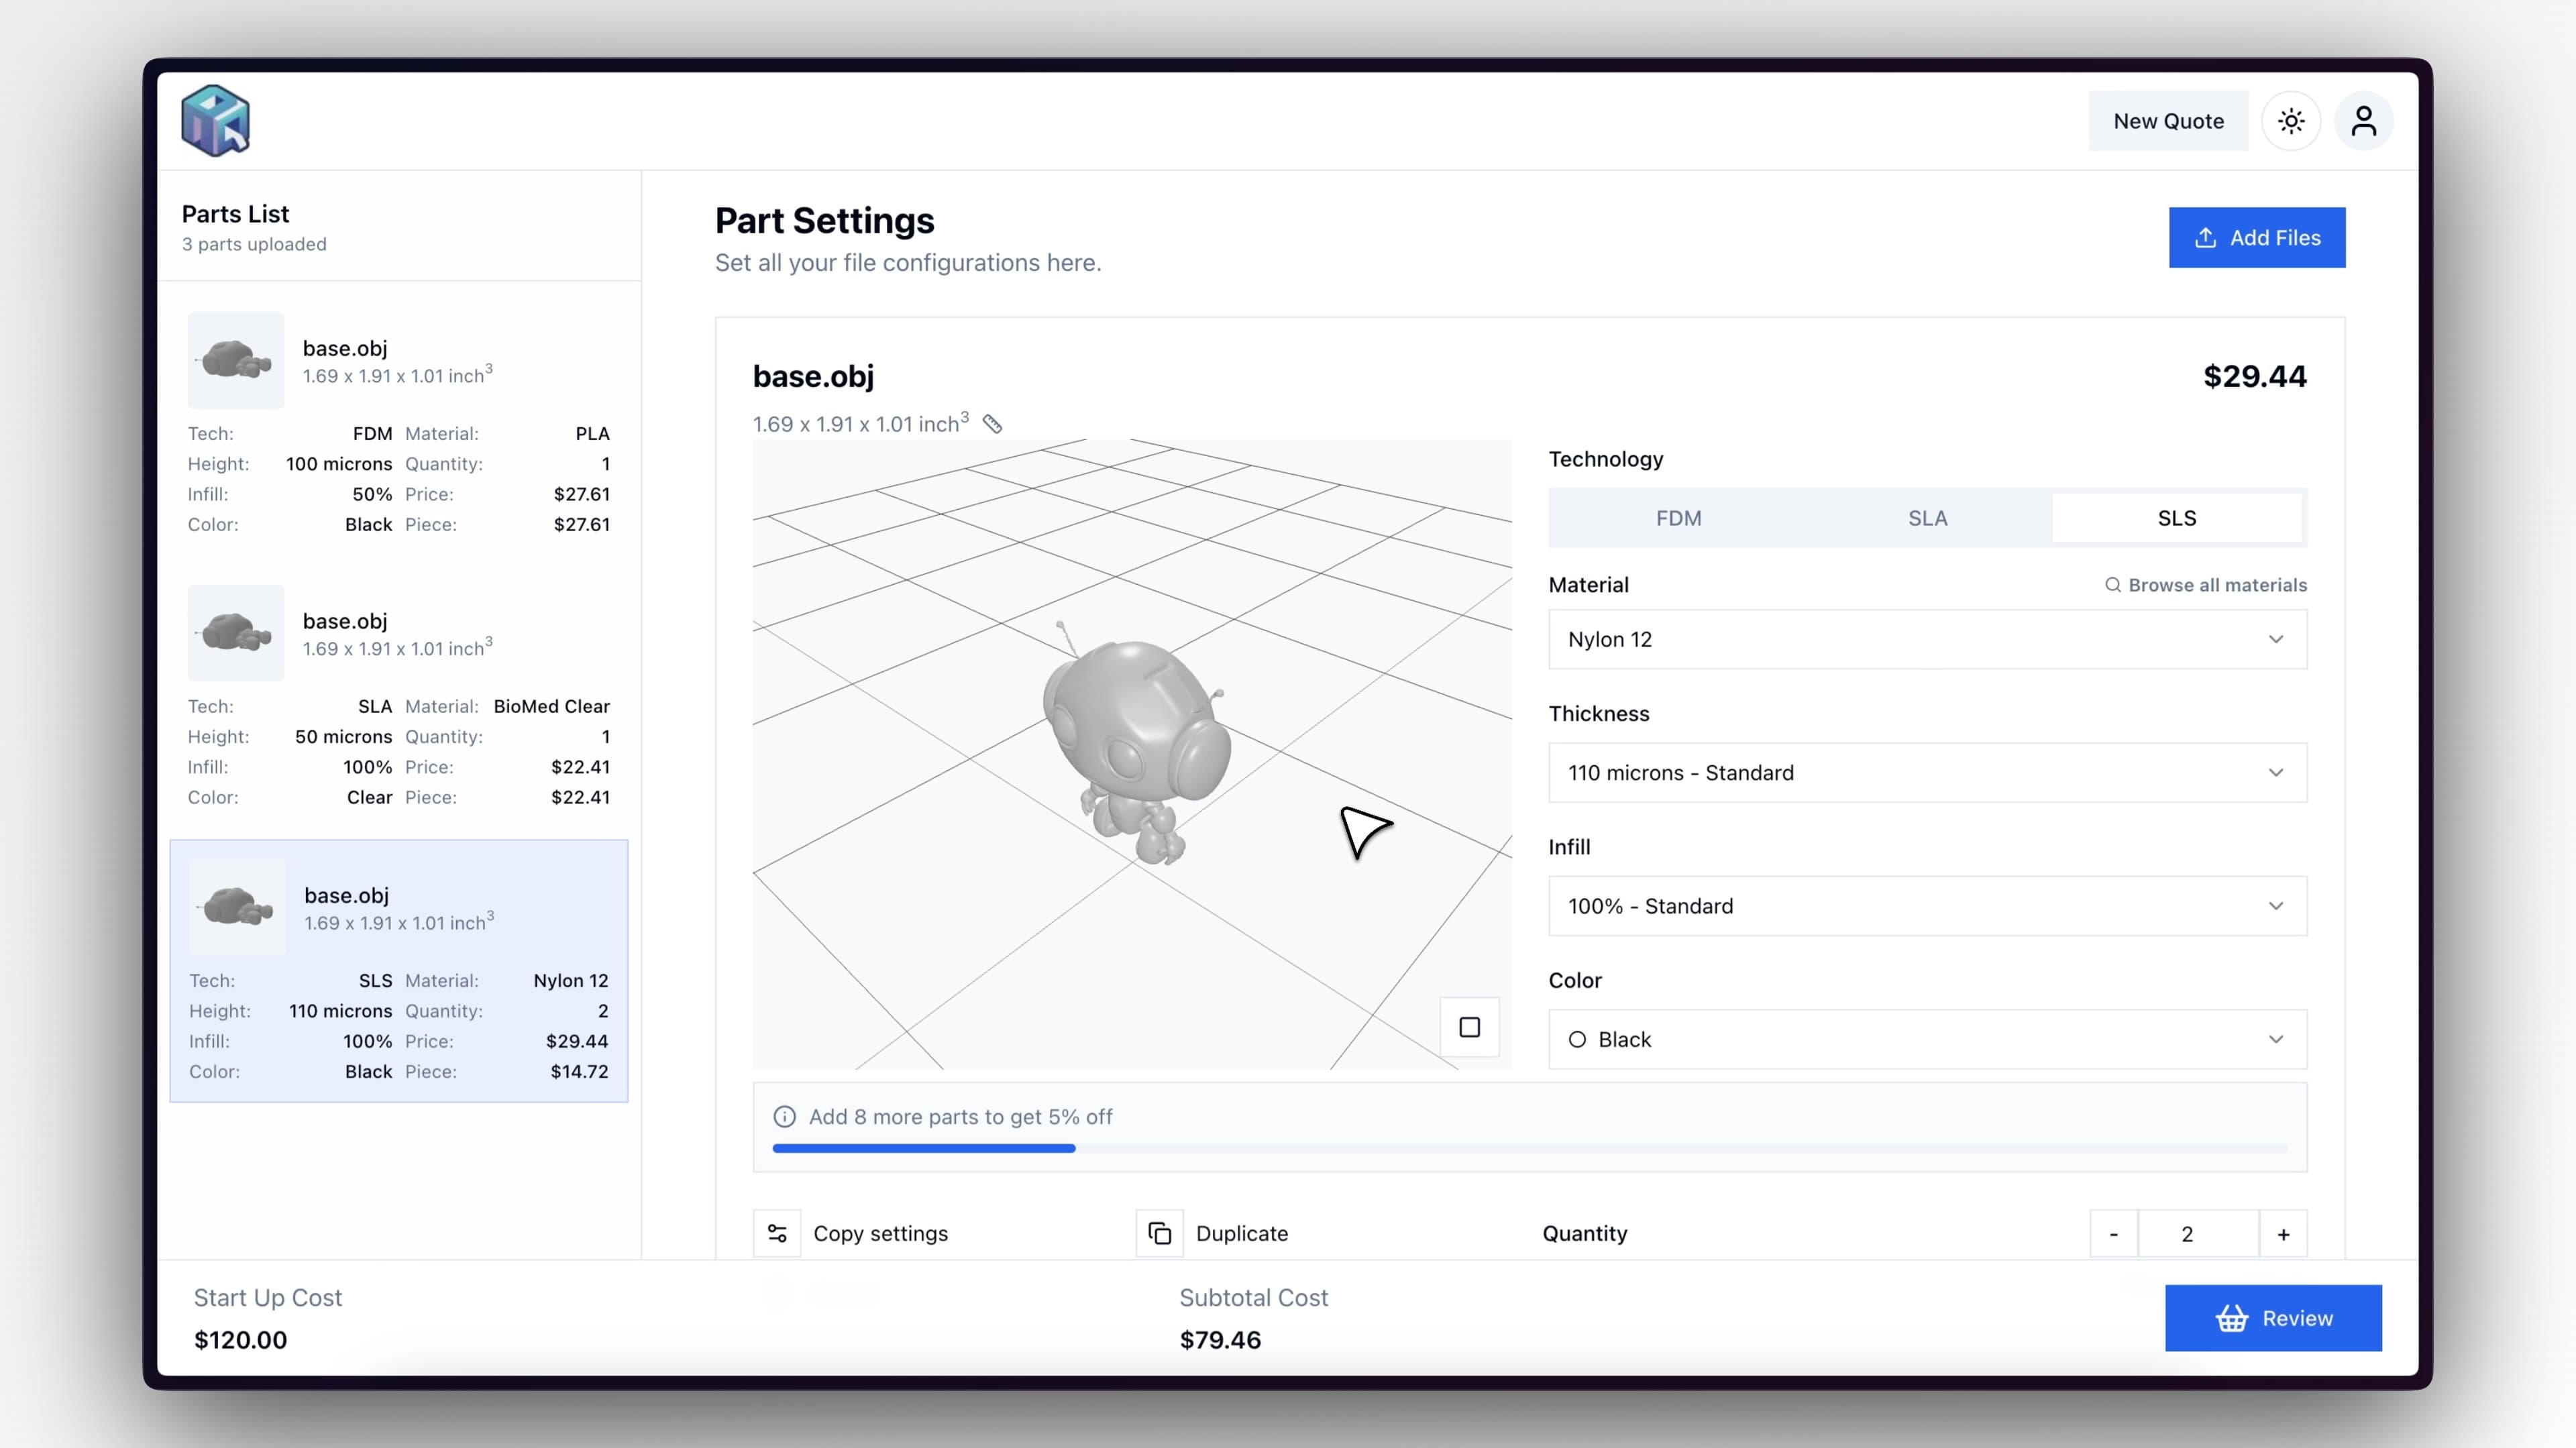Expand the Thickness dropdown
The width and height of the screenshot is (2576, 1448).
[1926, 772]
